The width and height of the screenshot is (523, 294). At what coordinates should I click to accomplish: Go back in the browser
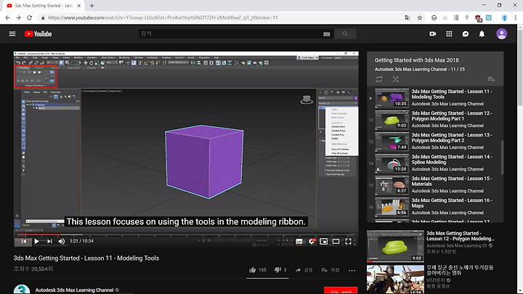[8, 17]
